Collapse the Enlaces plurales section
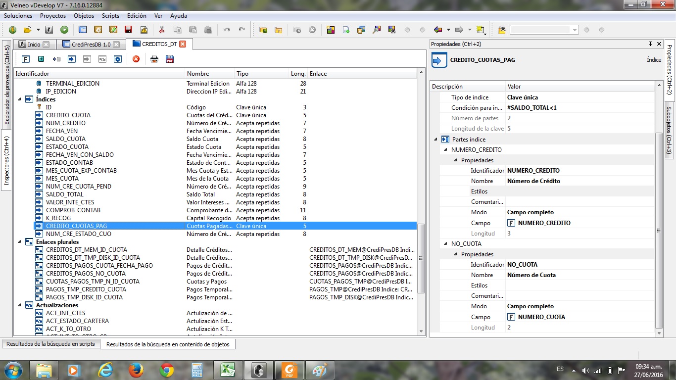Viewport: 676px width, 380px height. (x=20, y=242)
